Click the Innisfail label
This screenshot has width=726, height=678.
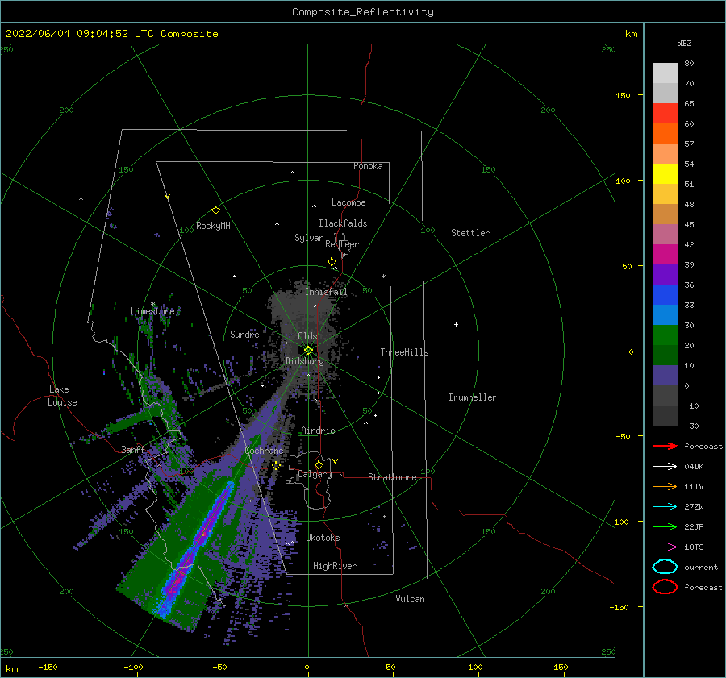tap(326, 292)
